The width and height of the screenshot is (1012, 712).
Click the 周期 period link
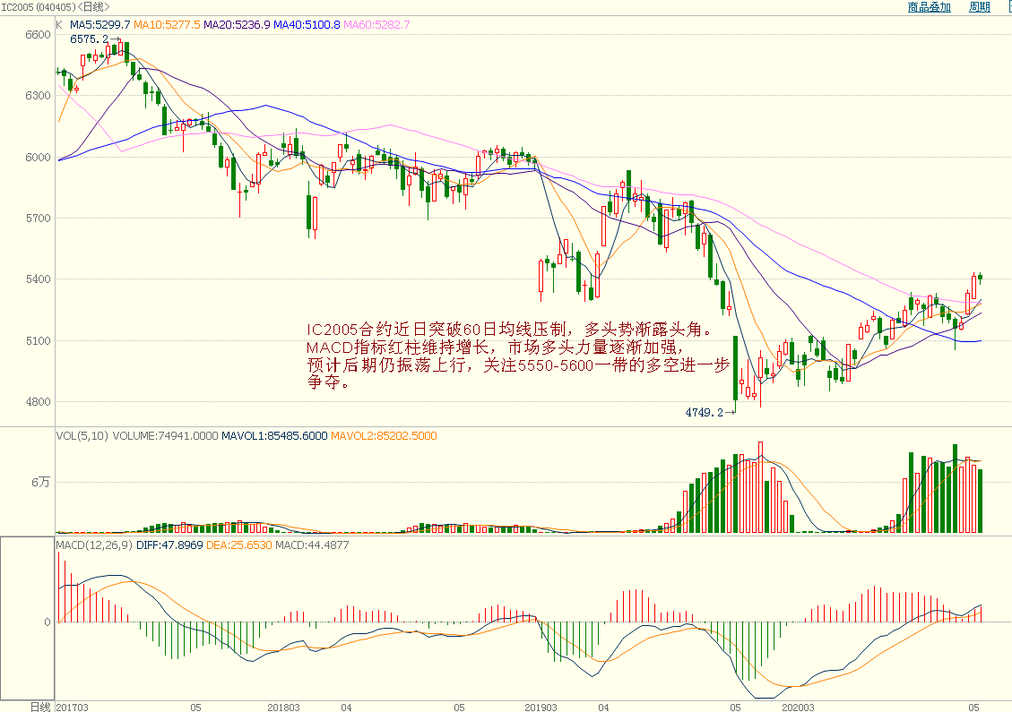(979, 7)
